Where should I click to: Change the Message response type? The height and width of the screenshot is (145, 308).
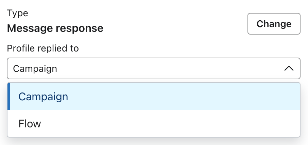click(x=274, y=24)
